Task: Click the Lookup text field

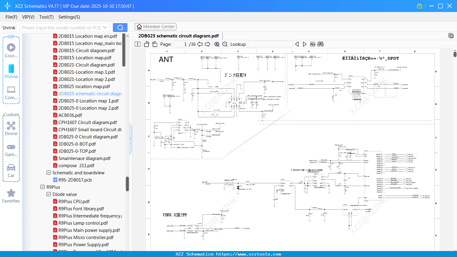Action: [x=270, y=44]
